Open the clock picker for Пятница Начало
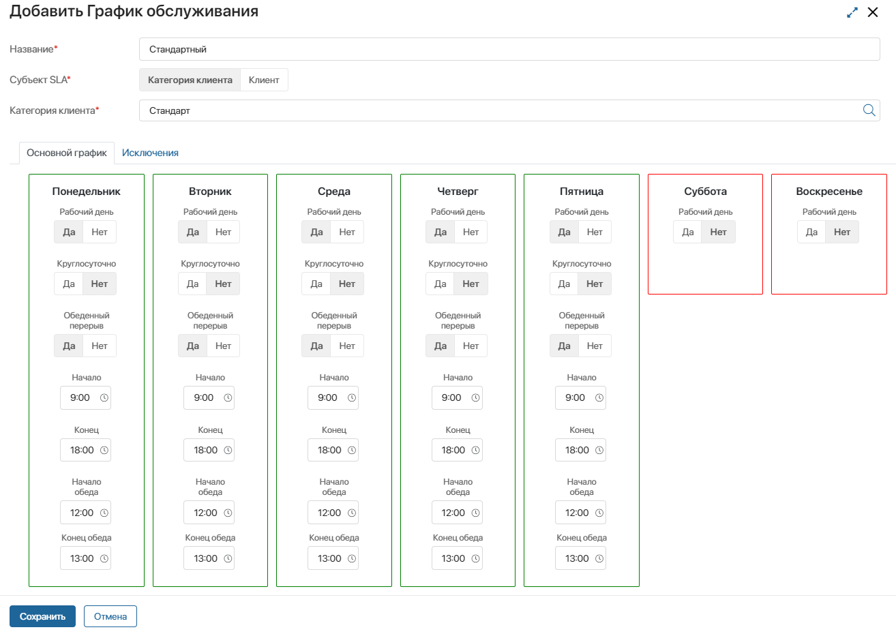The width and height of the screenshot is (896, 634). pyautogui.click(x=599, y=398)
